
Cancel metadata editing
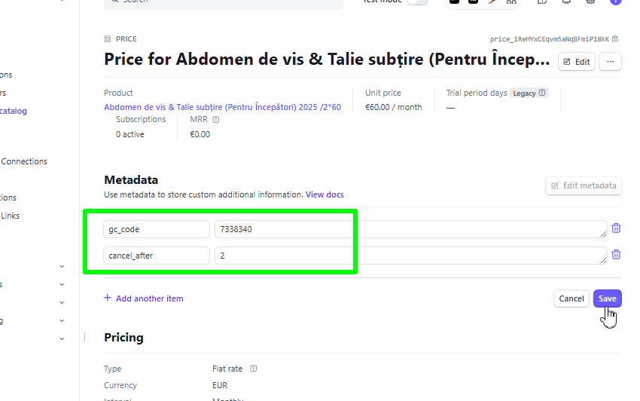click(571, 298)
